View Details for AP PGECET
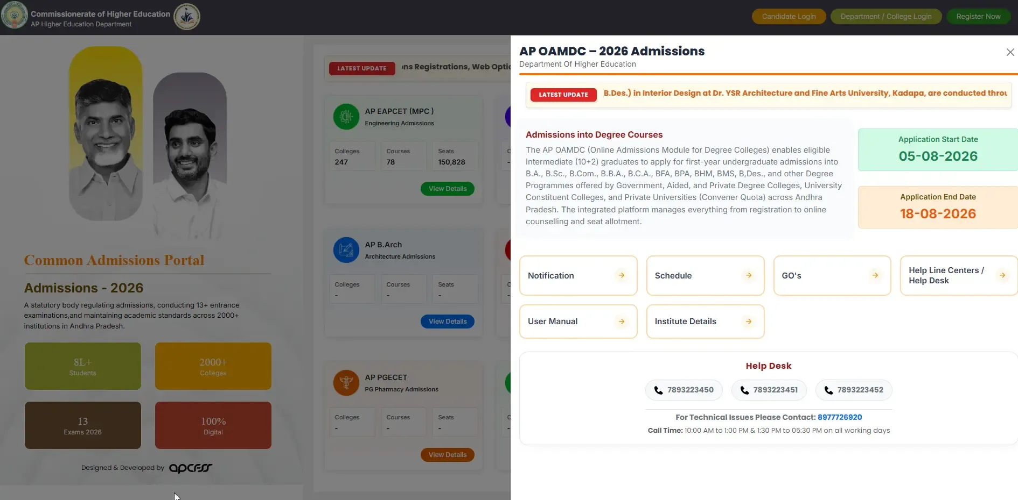Screen dimensions: 1018x500 (x=448, y=455)
